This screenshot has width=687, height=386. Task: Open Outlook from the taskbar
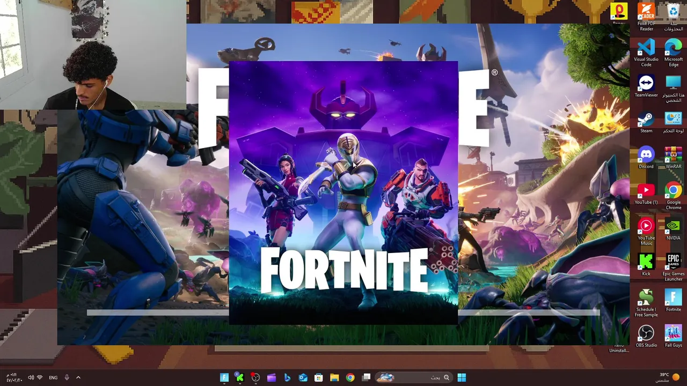tap(303, 377)
